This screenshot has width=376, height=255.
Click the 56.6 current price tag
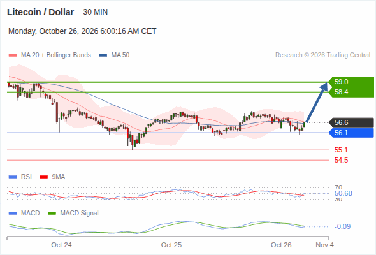(x=351, y=122)
